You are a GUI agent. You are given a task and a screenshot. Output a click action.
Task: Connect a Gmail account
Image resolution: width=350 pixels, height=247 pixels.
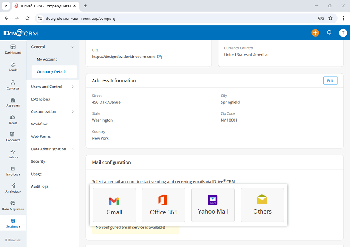(114, 205)
